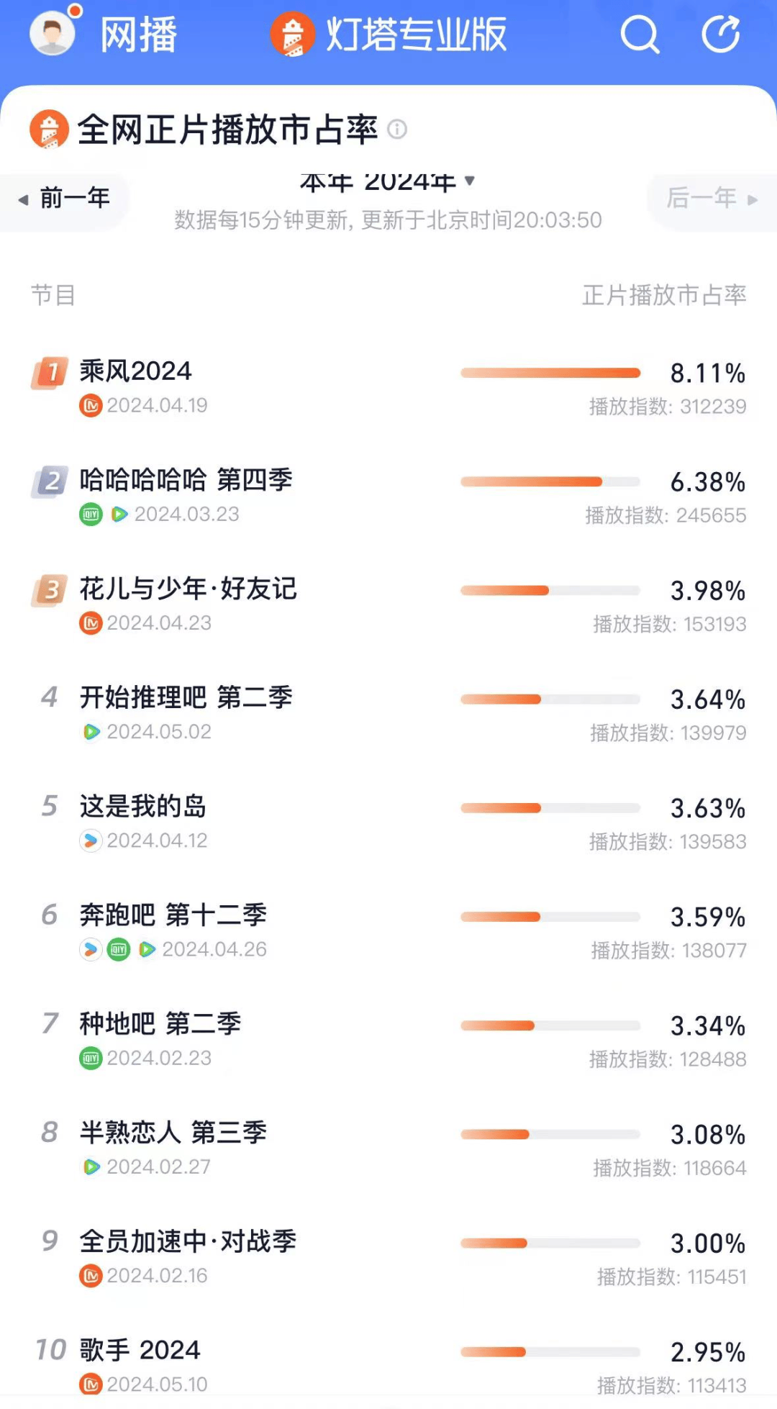Click the Tencent Video icon under 开始推理吧 第二季
The height and width of the screenshot is (1409, 777).
tap(91, 732)
